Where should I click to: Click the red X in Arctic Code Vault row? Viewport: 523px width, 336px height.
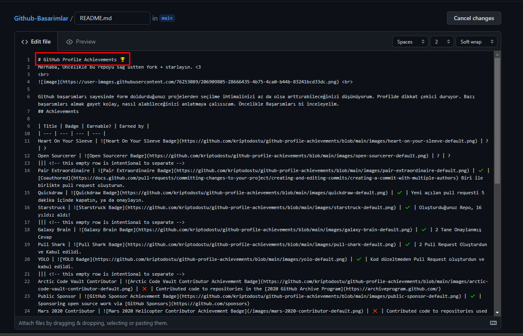[x=144, y=289]
